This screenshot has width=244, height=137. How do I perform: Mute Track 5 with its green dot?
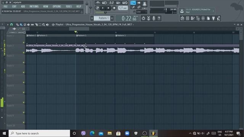click(24, 82)
